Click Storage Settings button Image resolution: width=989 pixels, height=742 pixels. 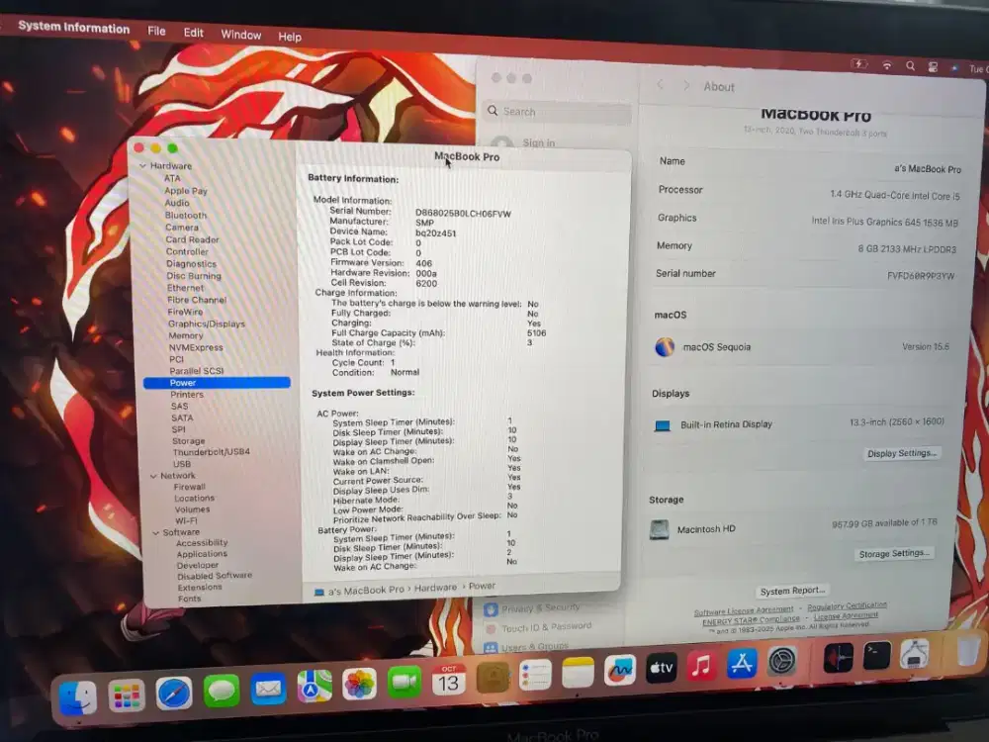tap(894, 553)
